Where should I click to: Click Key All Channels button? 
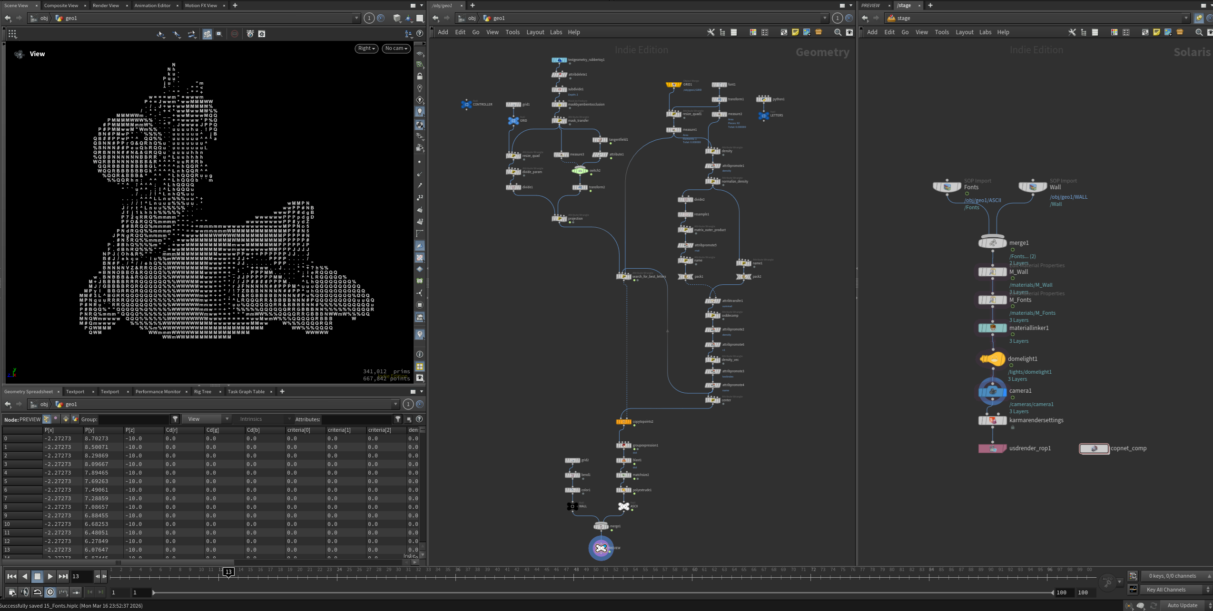coord(1171,590)
